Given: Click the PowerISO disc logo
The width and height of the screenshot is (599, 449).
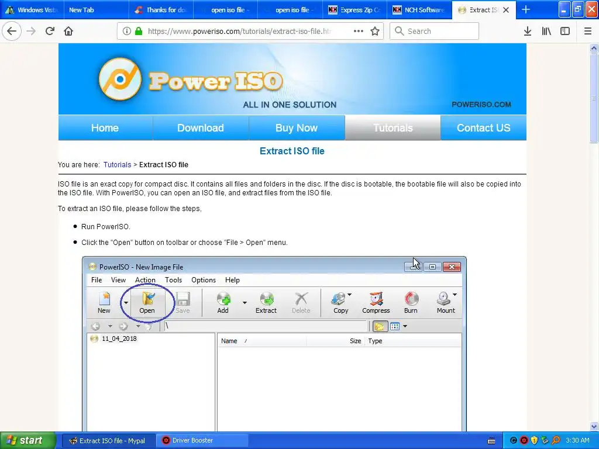Looking at the screenshot, I should [120, 79].
